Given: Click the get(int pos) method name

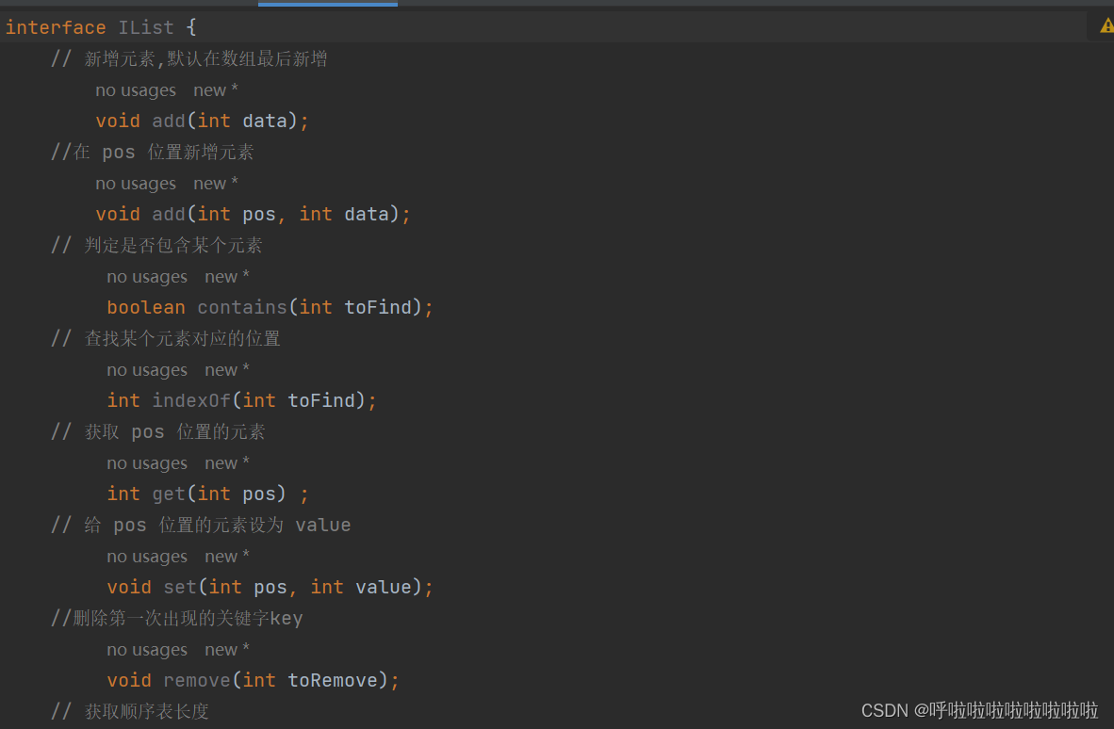Looking at the screenshot, I should (x=168, y=494).
